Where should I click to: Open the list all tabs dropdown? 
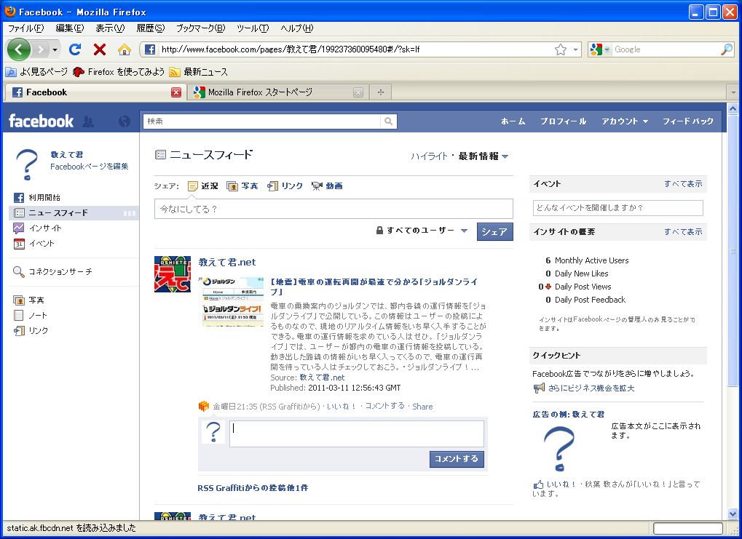pyautogui.click(x=733, y=92)
